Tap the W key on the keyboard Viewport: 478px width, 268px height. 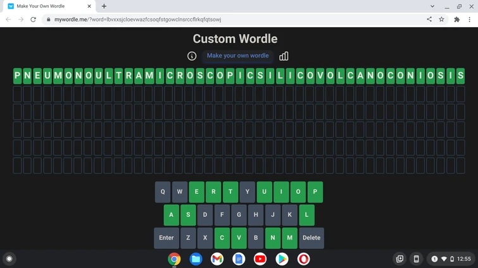(x=180, y=192)
